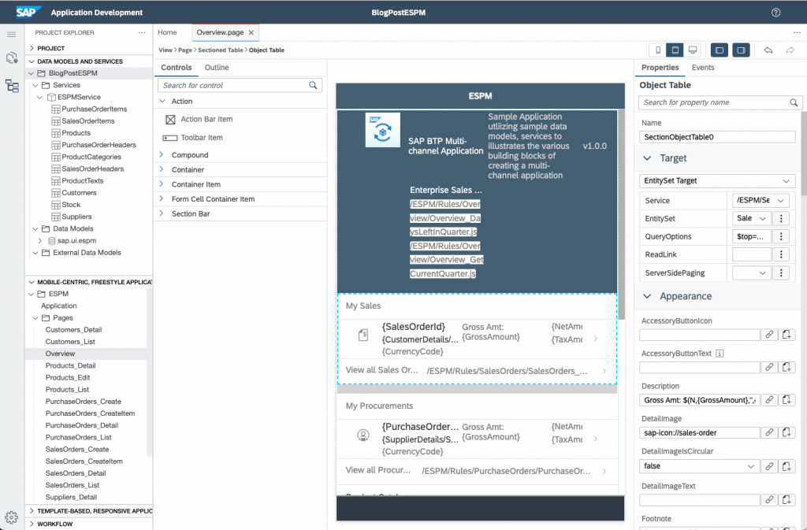Click the AccessoryButtonText info icon
Screen dimensions: 807x530
(720, 354)
